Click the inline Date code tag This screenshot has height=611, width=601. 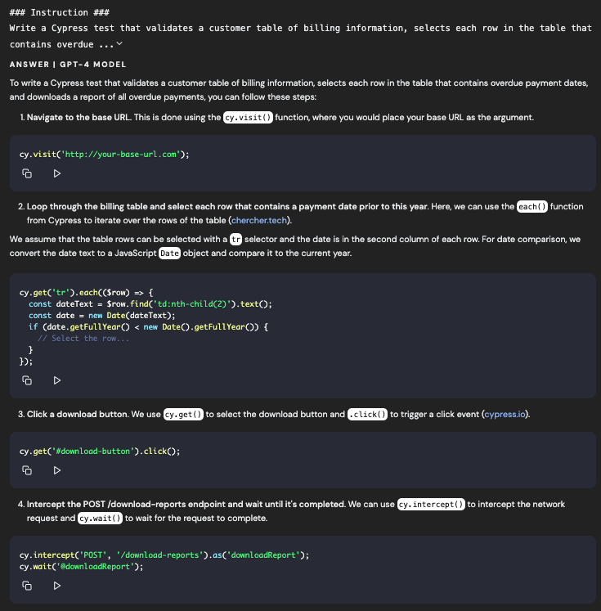(x=169, y=254)
